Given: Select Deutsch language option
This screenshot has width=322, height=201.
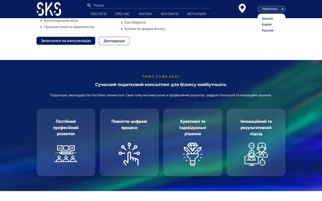Looking at the screenshot, I should pos(267,19).
